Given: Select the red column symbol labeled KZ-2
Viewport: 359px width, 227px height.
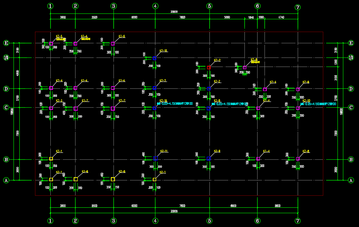Looking at the screenshot, I should 209,67.
